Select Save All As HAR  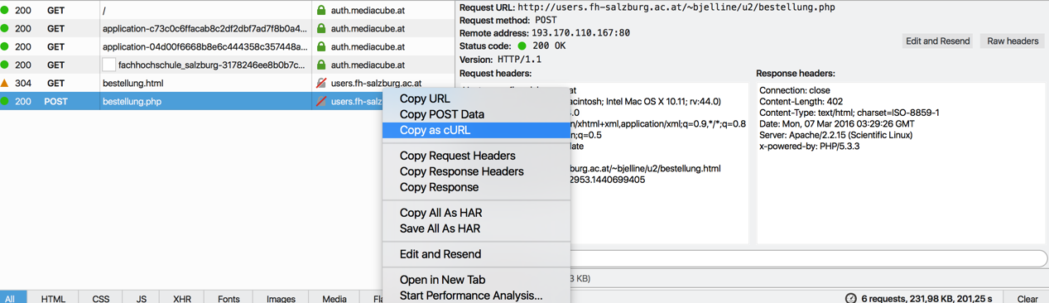point(440,228)
